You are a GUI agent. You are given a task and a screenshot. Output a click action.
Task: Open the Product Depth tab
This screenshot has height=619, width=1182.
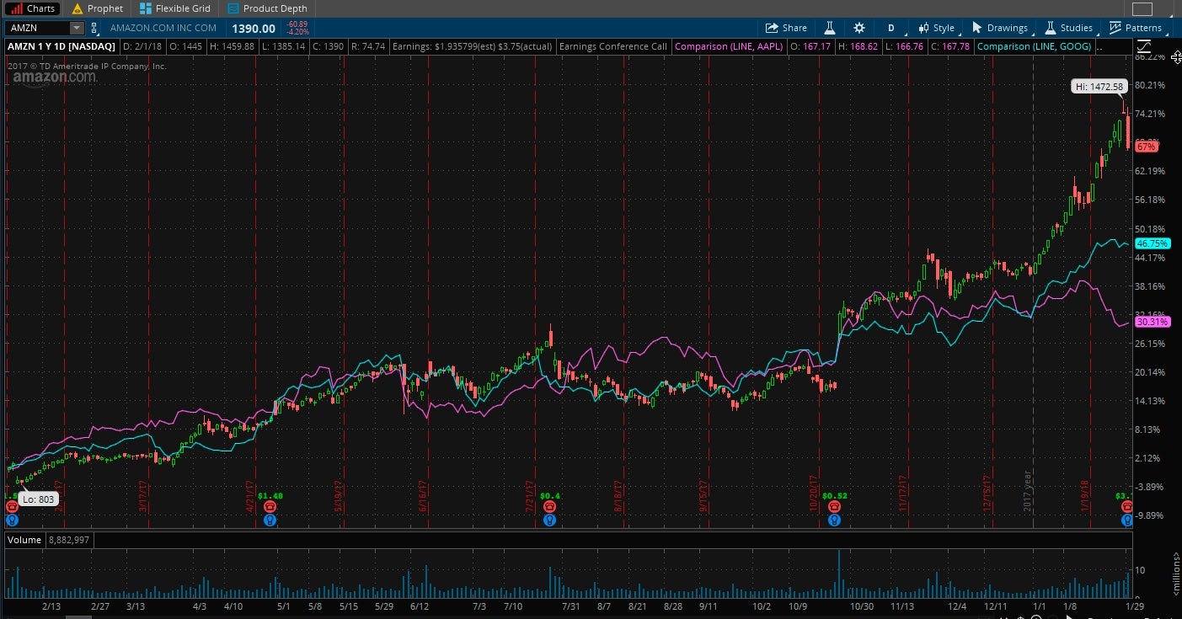click(267, 8)
